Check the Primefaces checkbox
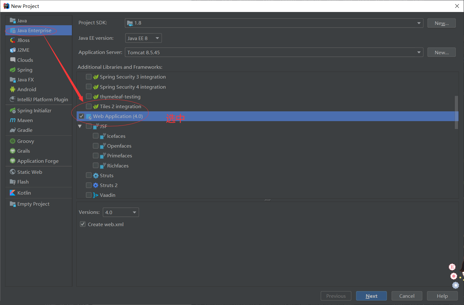The image size is (464, 305). pyautogui.click(x=96, y=155)
